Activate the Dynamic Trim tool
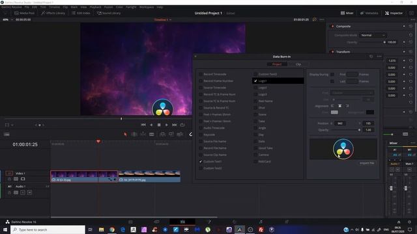The image size is (417, 234). pos(143,135)
